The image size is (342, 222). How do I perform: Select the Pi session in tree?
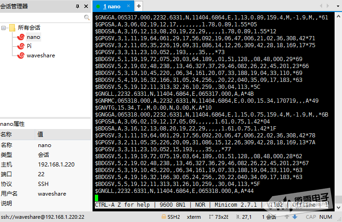tap(29, 46)
